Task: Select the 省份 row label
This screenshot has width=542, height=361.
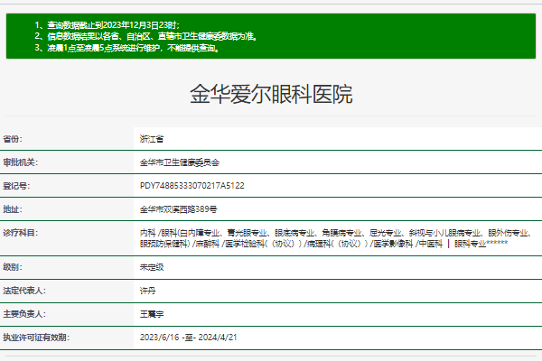Action: (13, 139)
